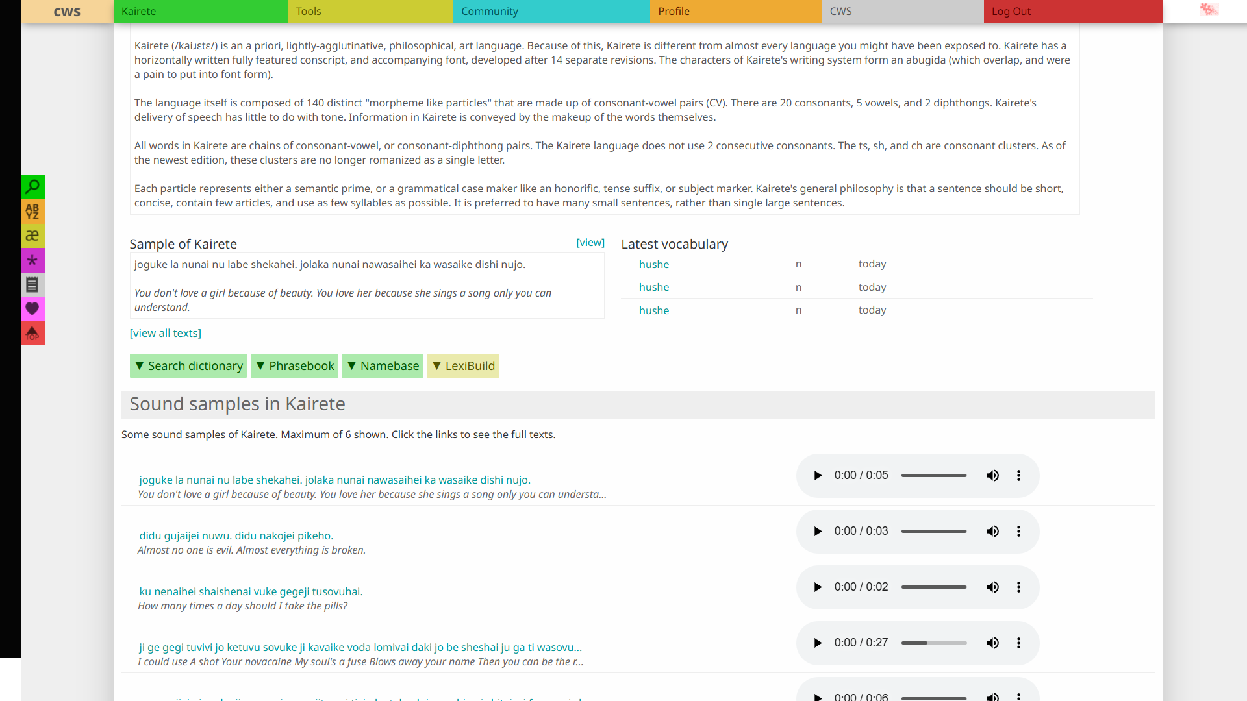
Task: Expand the Search dictionary panel
Action: pos(188,366)
